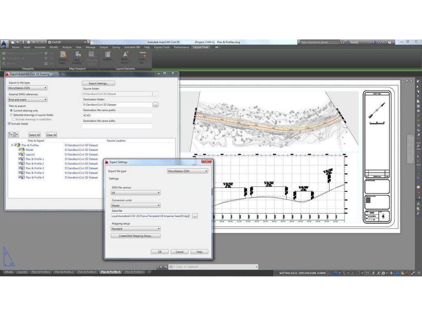Click the workspace switching gear in status bar
Screen dimensions: 422x316
(x=384, y=273)
